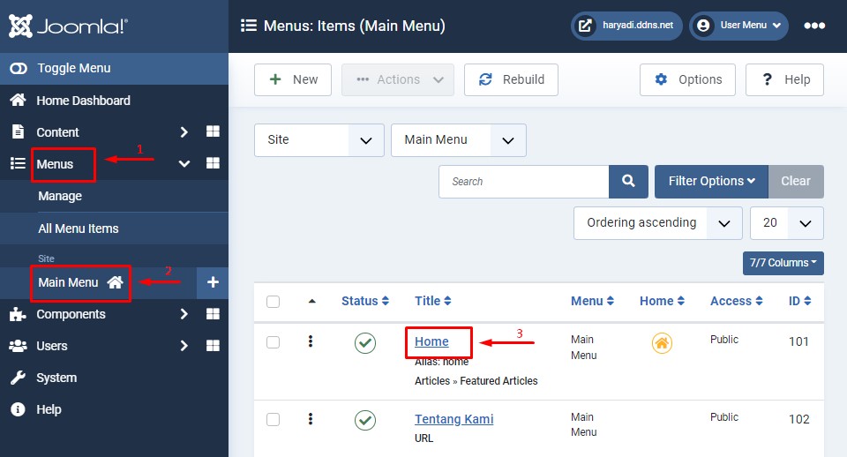The height and width of the screenshot is (457, 847).
Task: Click the top-right ellipsis more icon
Action: tap(813, 26)
